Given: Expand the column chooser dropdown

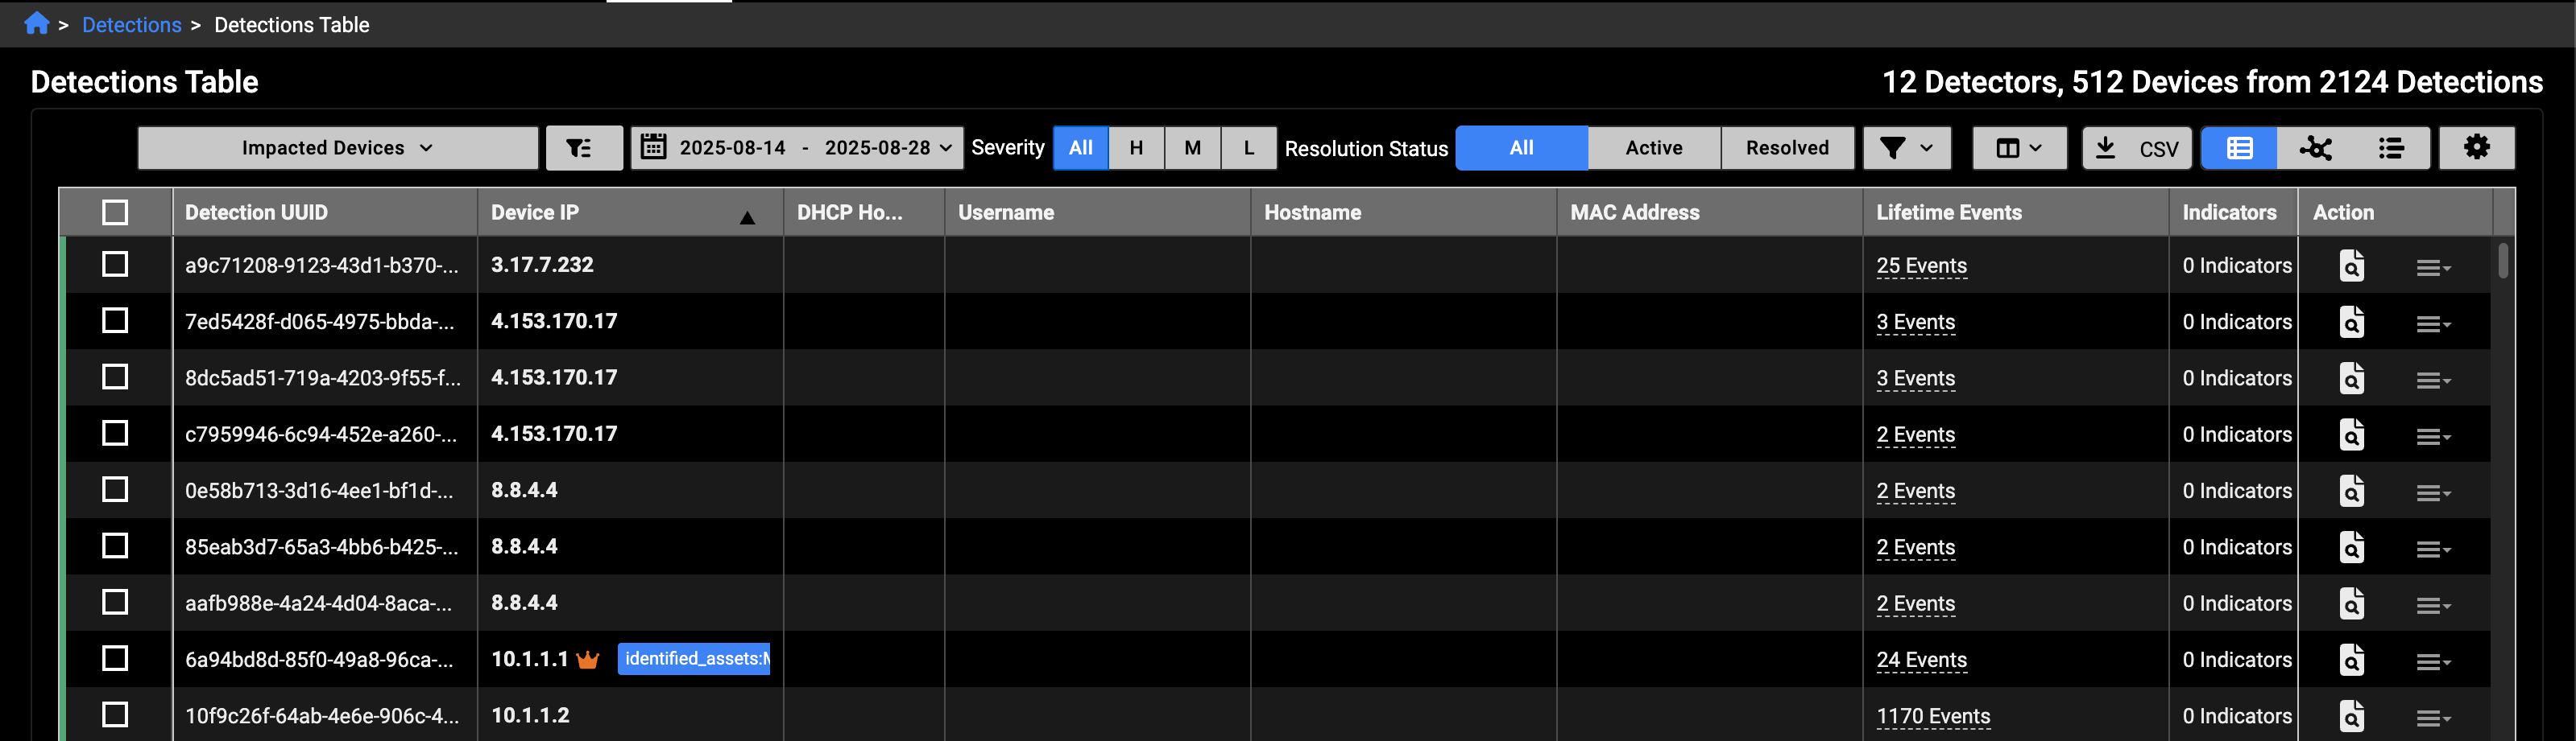Looking at the screenshot, I should pyautogui.click(x=2018, y=148).
